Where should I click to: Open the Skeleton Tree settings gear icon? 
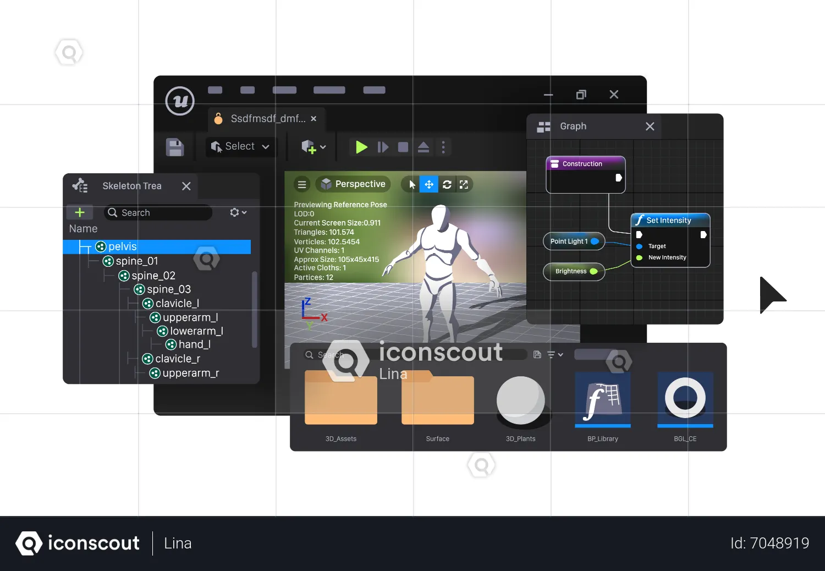click(x=236, y=212)
